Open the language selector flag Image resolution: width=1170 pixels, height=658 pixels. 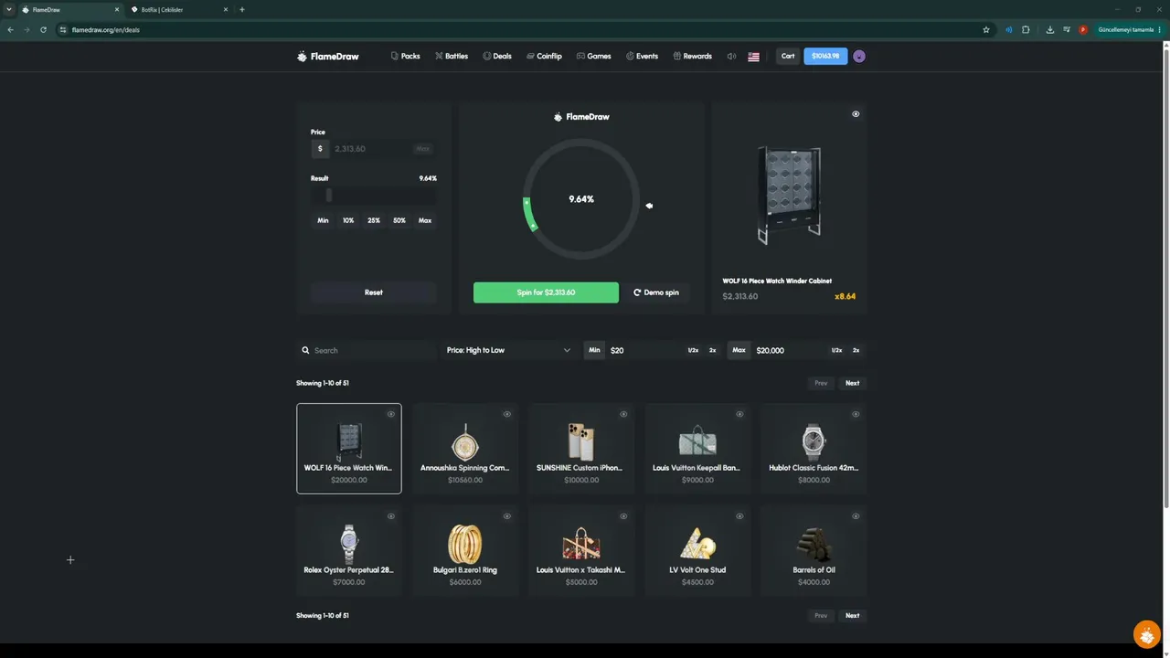click(x=754, y=57)
